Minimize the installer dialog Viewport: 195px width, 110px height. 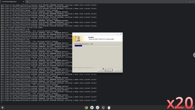click(x=118, y=34)
